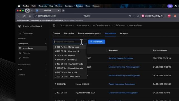The image size is (179, 101).
Task: Click the admin.provizor.tech address field
Action: [x=47, y=16]
